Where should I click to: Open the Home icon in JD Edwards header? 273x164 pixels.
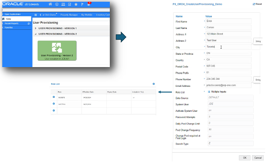[50, 4]
